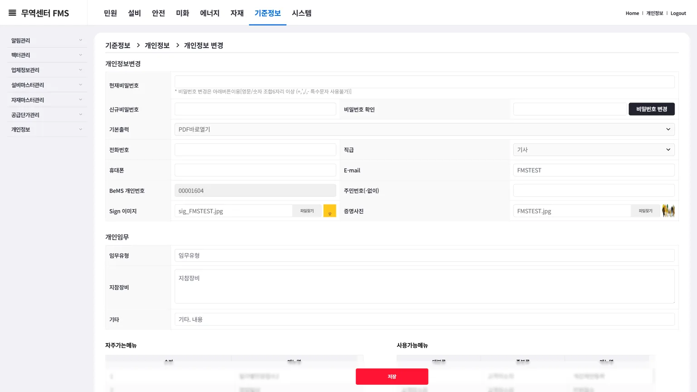
Task: Open the 기본출력 PDF바로열기 dropdown
Action: (x=424, y=129)
